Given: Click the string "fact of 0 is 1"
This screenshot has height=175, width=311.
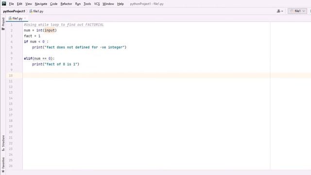Looking at the screenshot, I should click(61, 64).
